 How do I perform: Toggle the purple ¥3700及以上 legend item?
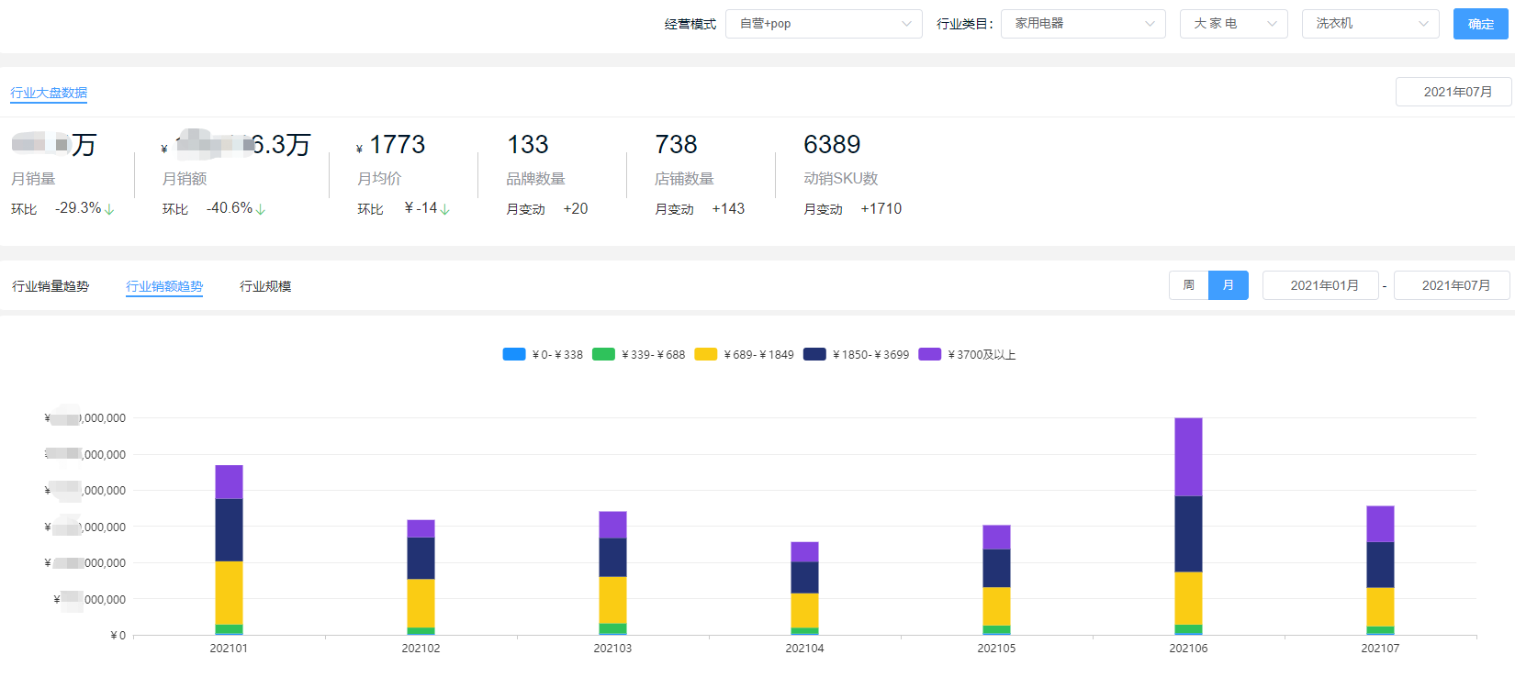point(967,354)
